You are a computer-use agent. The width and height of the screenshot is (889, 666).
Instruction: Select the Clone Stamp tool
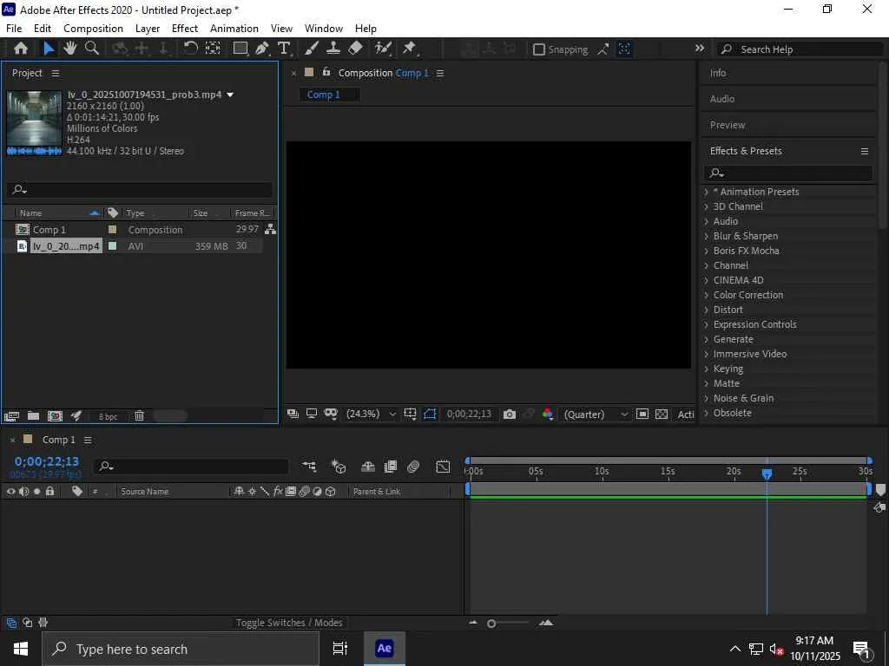click(x=333, y=49)
